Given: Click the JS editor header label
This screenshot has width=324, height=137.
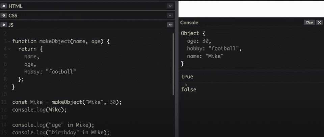Looking at the screenshot, I should coord(11,25).
